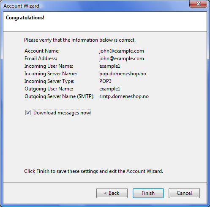The width and height of the screenshot is (210, 207).
Task: Click the 'Click Finish to save these settings' text
Action: (x=93, y=171)
